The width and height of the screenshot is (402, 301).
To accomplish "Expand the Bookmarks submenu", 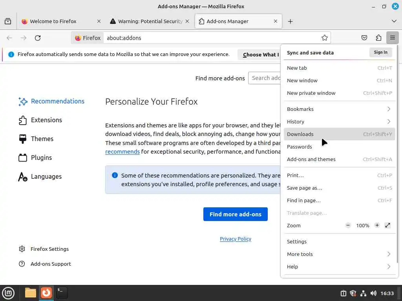I will click(340, 109).
